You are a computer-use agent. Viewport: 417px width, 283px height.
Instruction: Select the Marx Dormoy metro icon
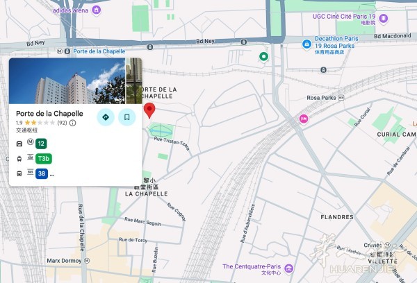click(x=87, y=261)
